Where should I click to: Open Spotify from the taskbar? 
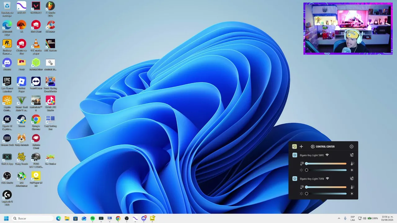(x=92, y=218)
